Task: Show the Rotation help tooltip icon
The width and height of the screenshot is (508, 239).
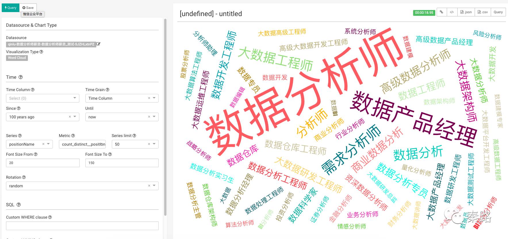Action: click(24, 177)
